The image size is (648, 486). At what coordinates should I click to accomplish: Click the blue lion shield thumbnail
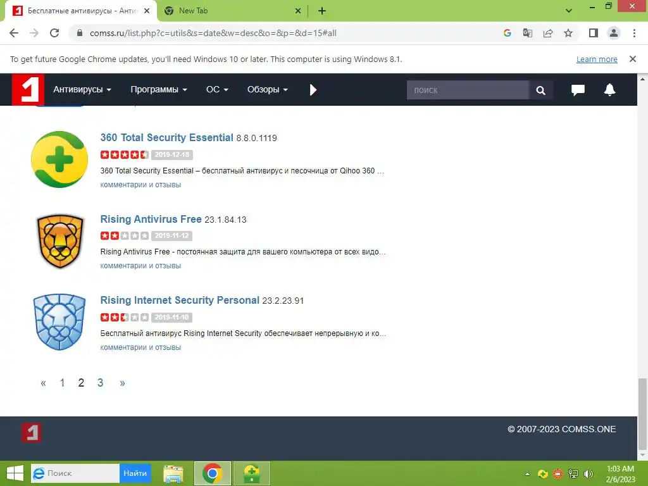(59, 322)
